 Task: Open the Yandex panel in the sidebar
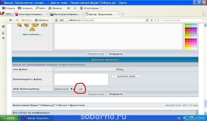3,33
